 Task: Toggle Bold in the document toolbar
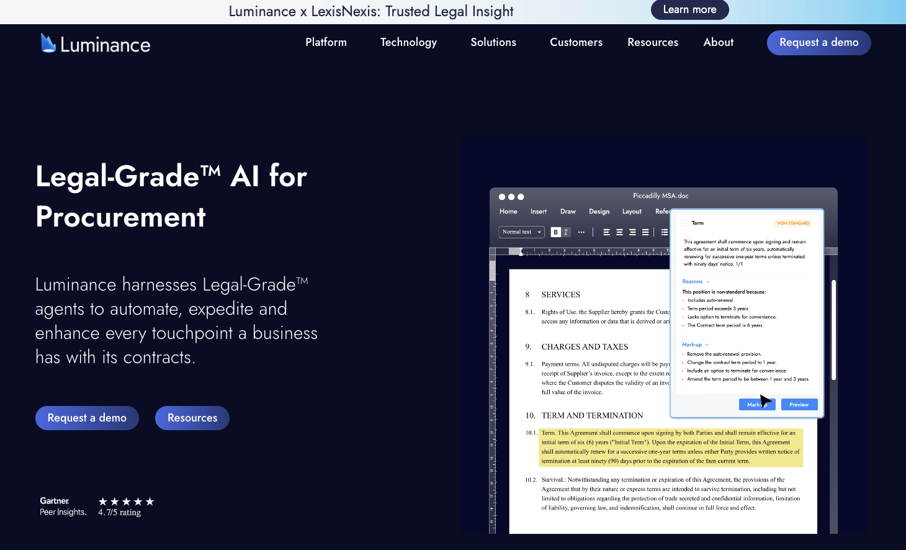[556, 232]
